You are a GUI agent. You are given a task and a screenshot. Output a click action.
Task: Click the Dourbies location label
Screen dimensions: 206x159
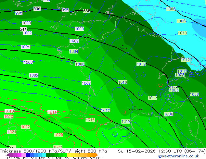135,109
